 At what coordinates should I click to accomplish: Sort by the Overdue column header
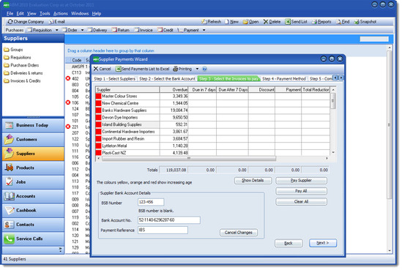(174, 90)
